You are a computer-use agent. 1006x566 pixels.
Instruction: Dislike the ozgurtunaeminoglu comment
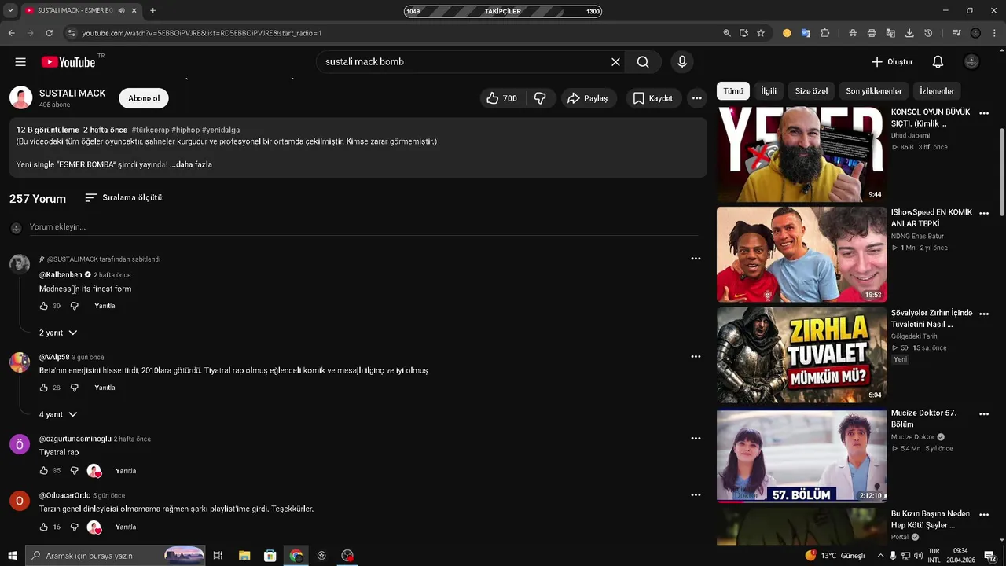75,471
